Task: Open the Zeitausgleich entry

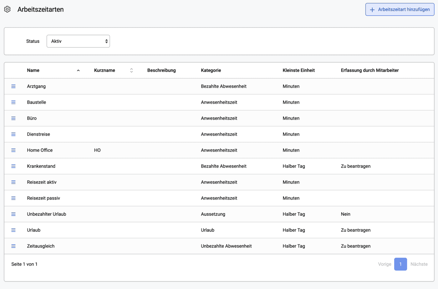Action: click(x=41, y=246)
